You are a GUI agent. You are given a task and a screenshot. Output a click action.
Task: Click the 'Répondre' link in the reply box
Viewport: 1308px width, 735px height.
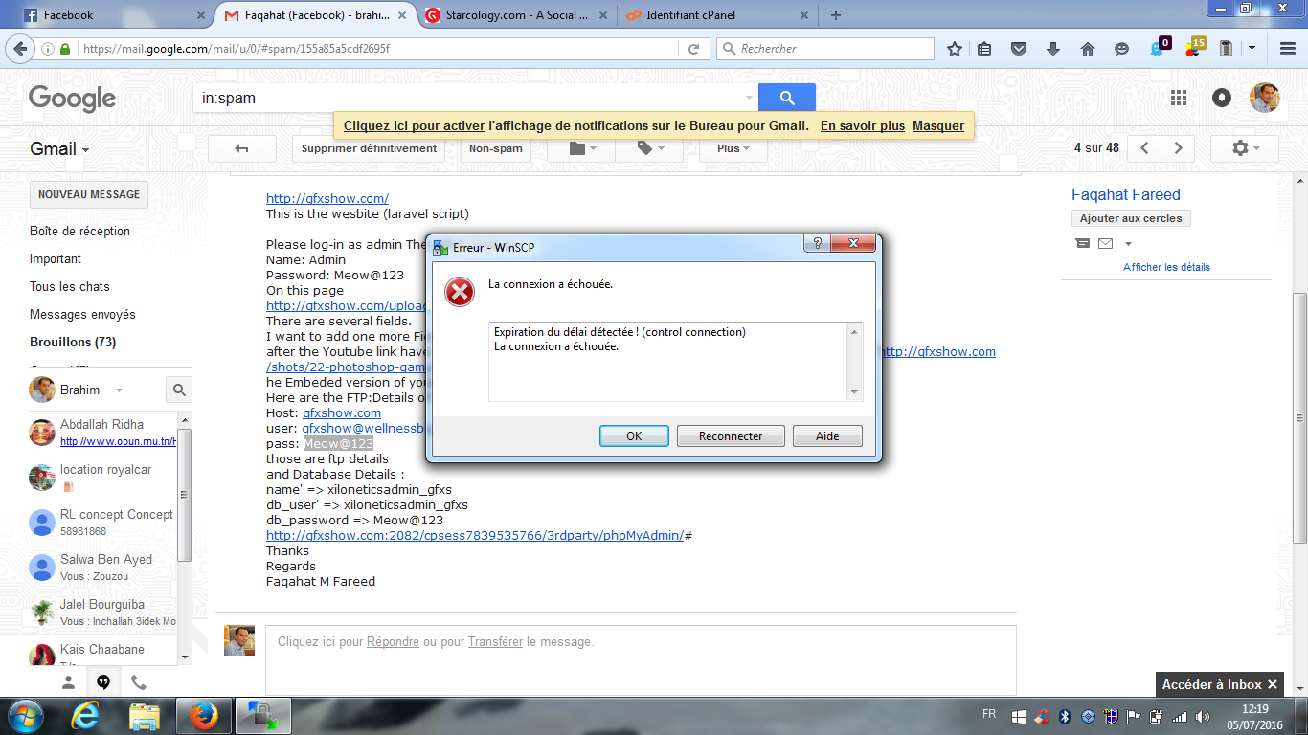(393, 641)
